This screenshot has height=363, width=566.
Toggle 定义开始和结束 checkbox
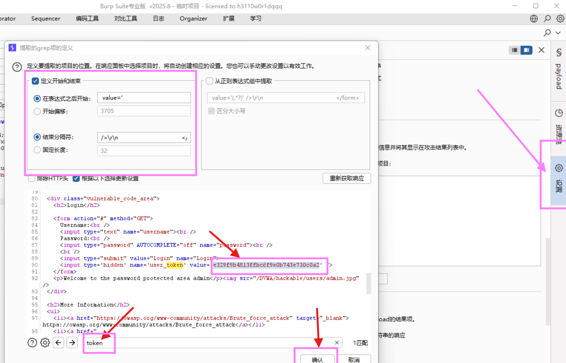[35, 81]
